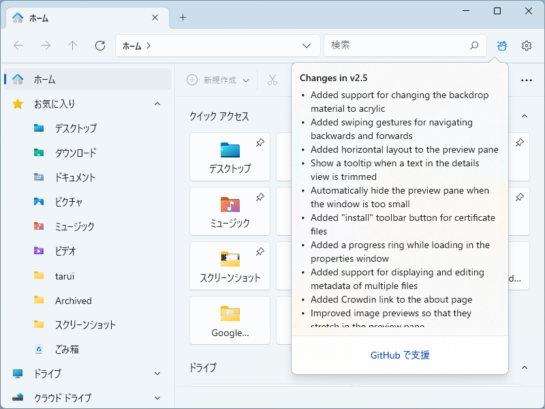
Task: Click the Cut scissors toolbar icon
Action: [x=272, y=80]
